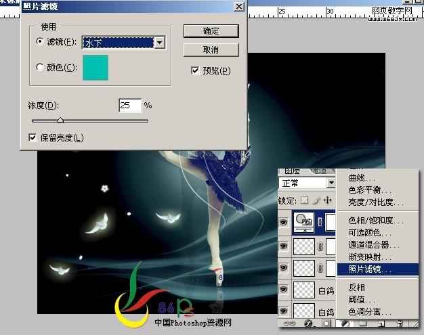Select the 滤镜(F) radio button
The image size is (424, 335).
click(40, 41)
